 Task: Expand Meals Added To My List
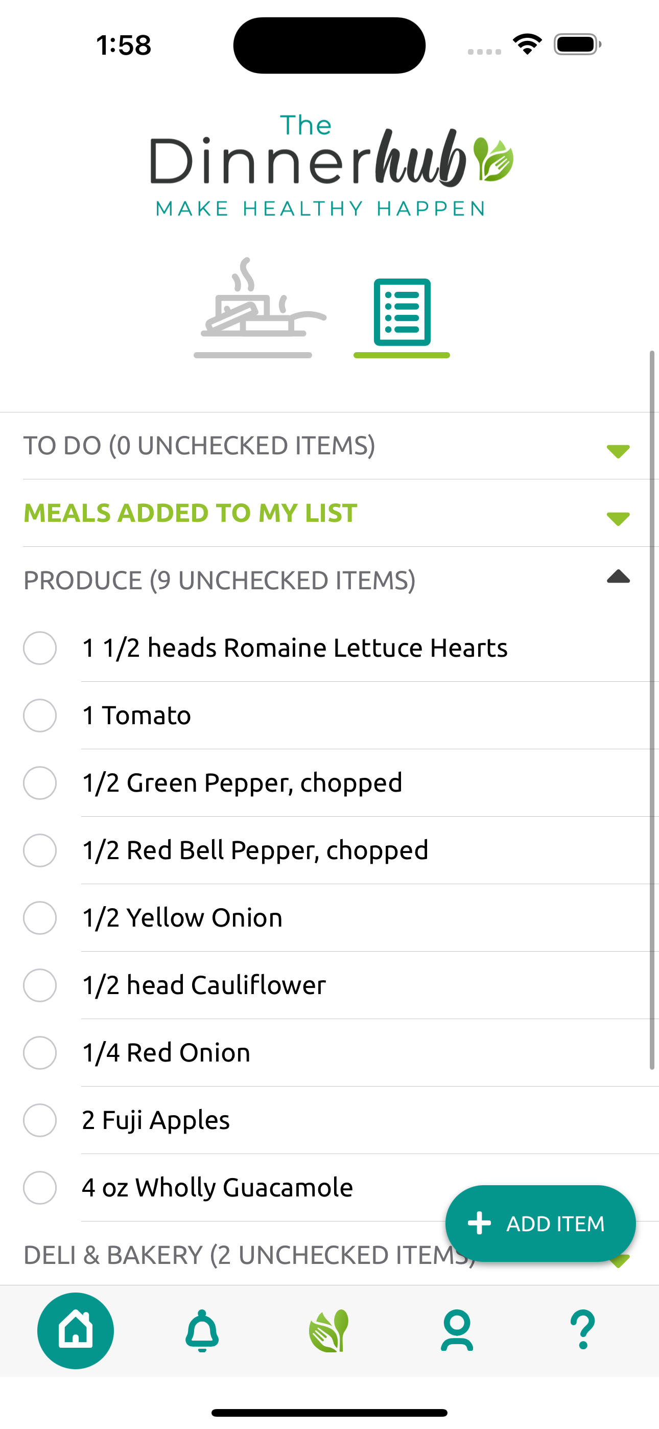[618, 518]
